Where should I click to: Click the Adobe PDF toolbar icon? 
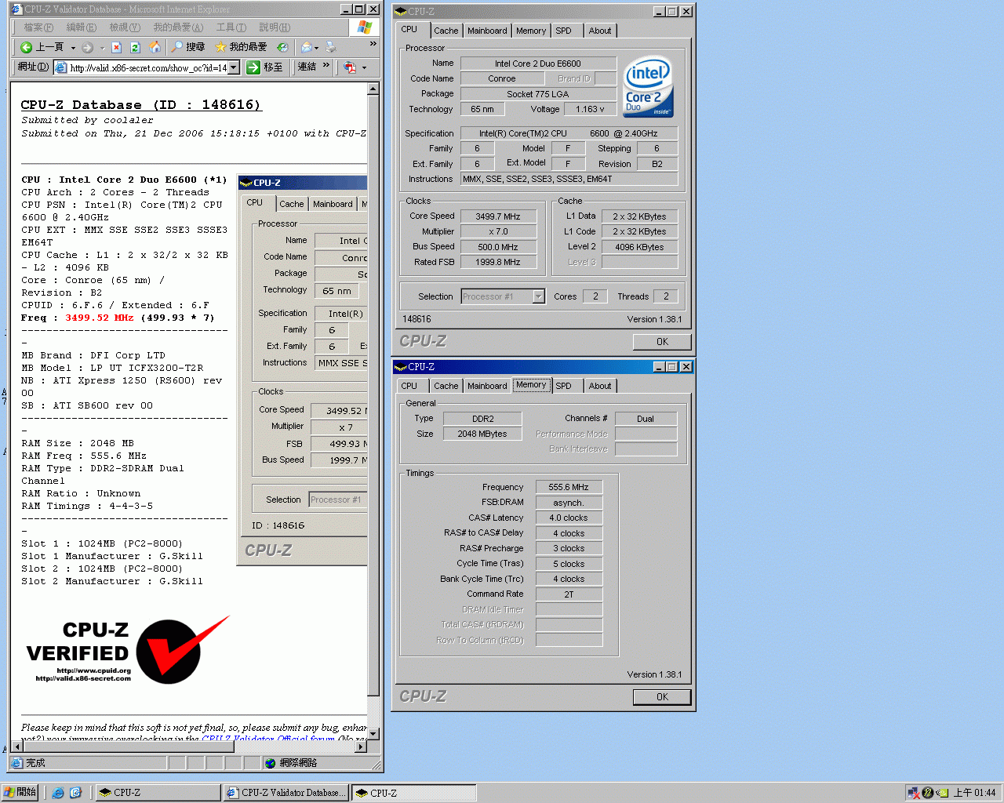(350, 67)
